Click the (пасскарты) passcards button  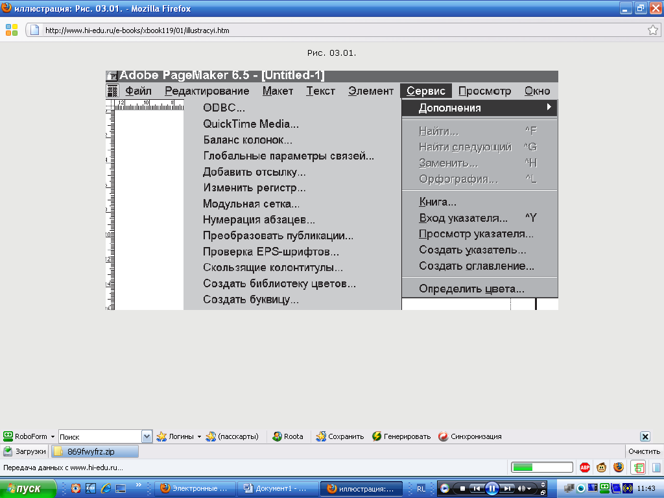232,436
